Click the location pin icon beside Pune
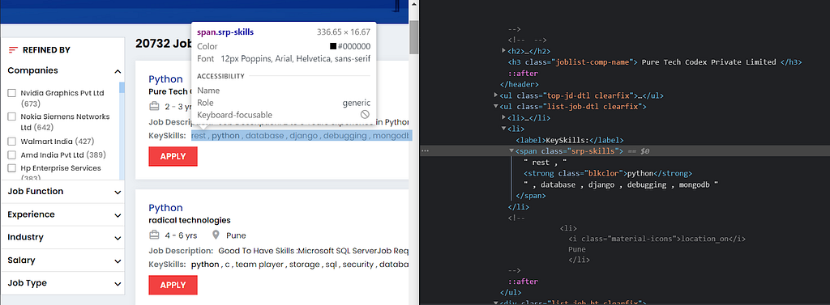This screenshot has width=830, height=305. click(x=216, y=235)
